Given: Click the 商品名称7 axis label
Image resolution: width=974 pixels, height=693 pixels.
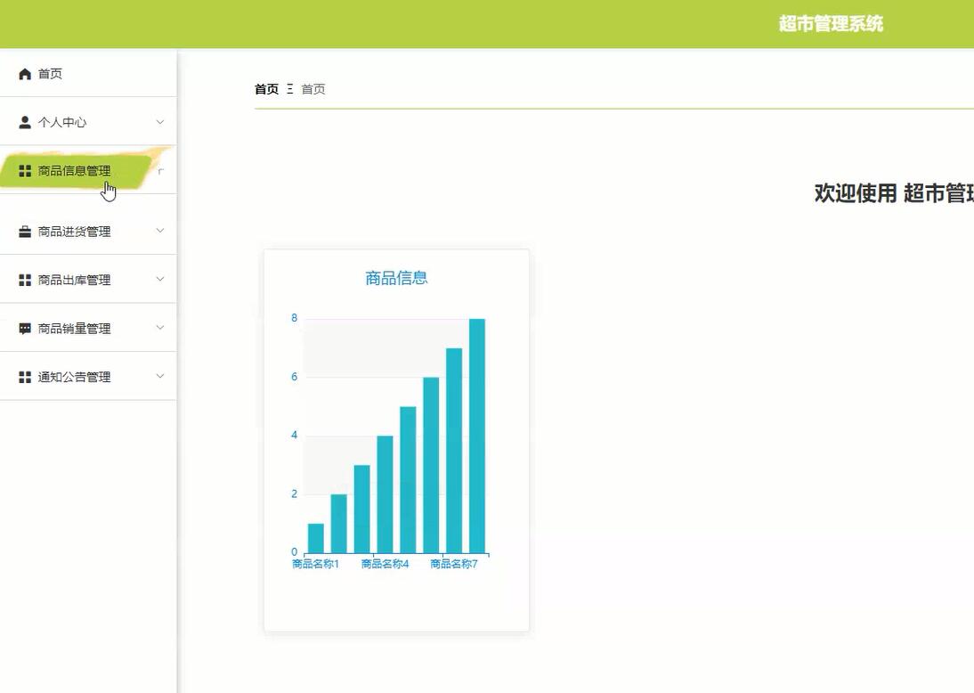Looking at the screenshot, I should [x=454, y=564].
